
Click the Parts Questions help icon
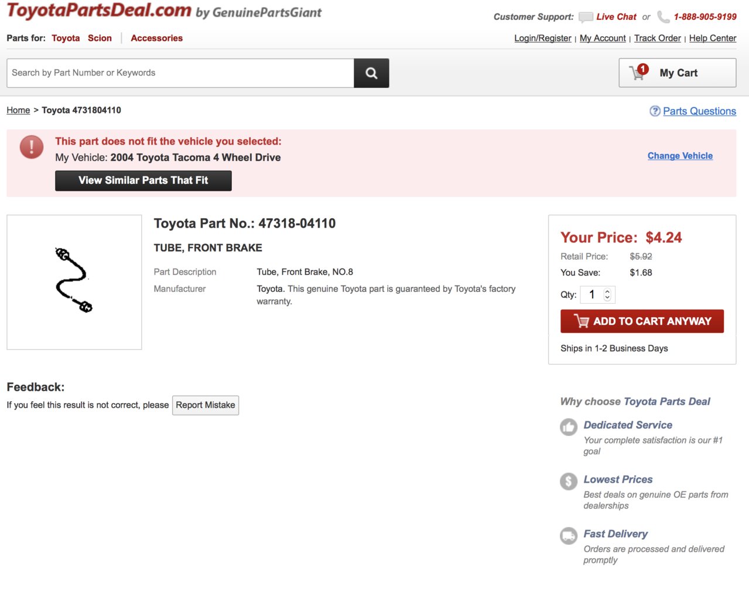(655, 111)
